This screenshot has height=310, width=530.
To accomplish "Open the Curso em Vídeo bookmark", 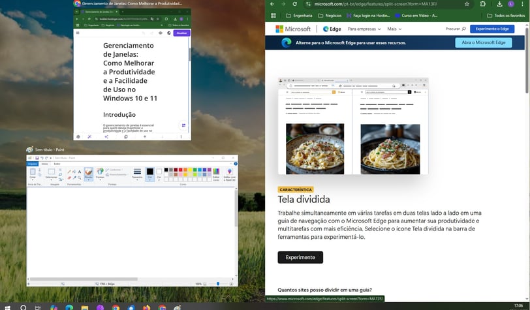I will tap(416, 16).
